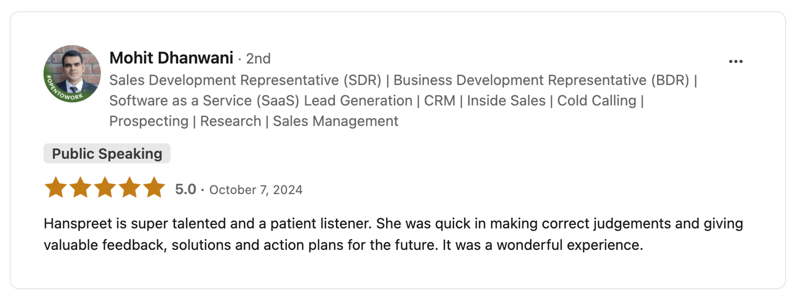
Task: Open the three-dot more options menu
Action: pyautogui.click(x=735, y=62)
